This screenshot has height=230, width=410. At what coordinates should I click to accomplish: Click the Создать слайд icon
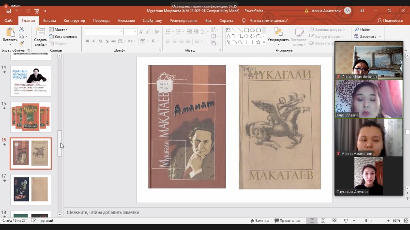[41, 31]
